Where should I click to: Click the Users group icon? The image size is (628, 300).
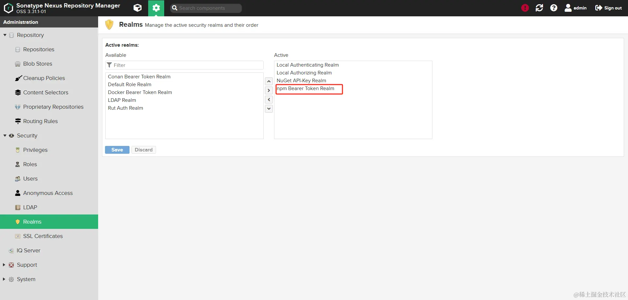pos(18,179)
